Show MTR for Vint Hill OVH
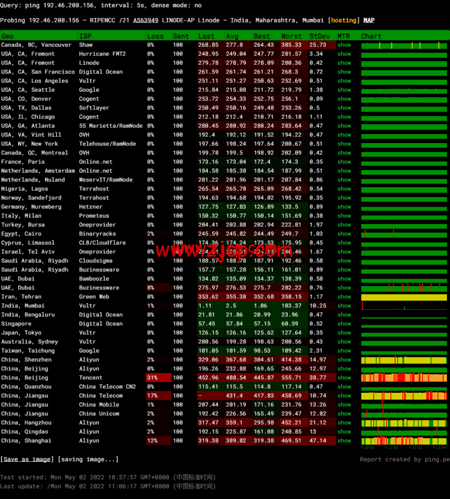Viewport: 450px width, 499px height. (344, 135)
